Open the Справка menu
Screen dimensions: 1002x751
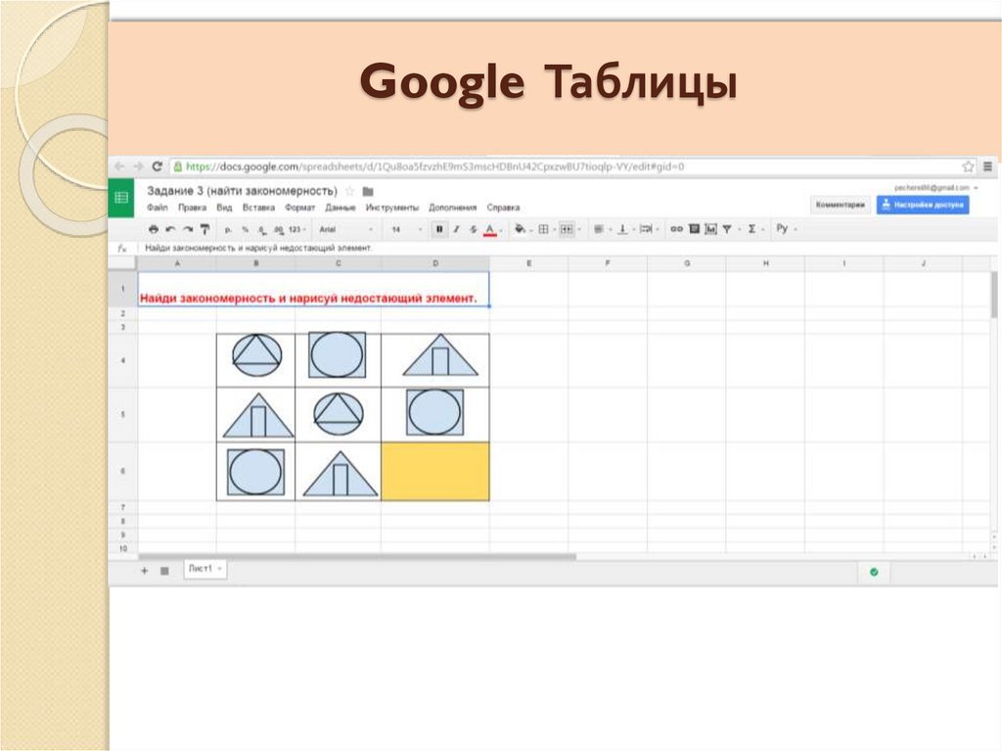click(x=504, y=208)
